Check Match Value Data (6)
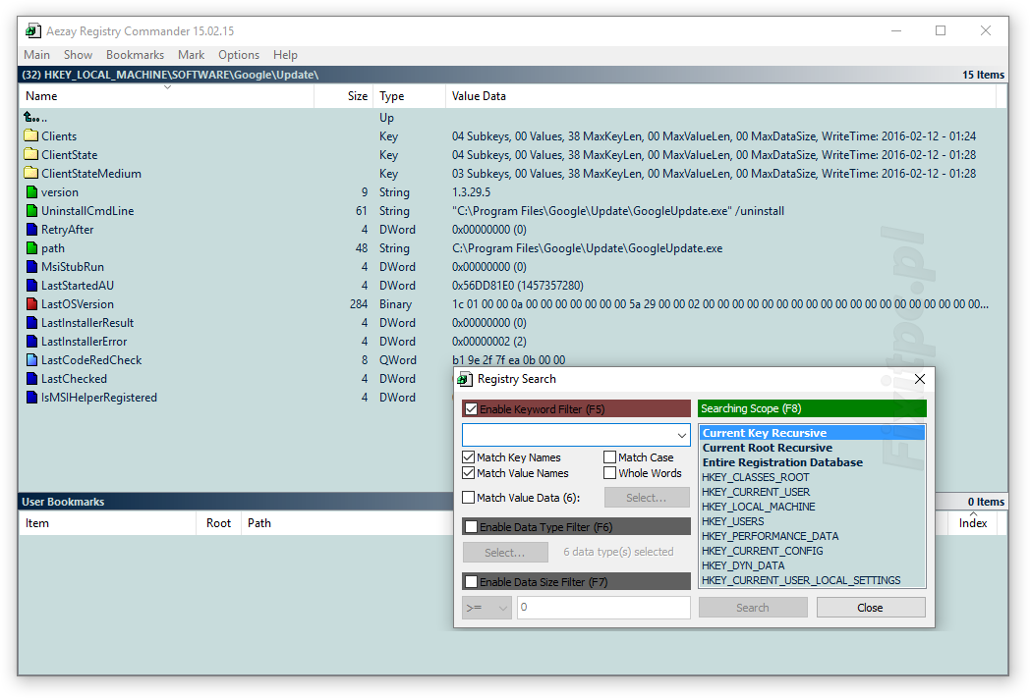The image size is (1030, 698). [x=469, y=498]
